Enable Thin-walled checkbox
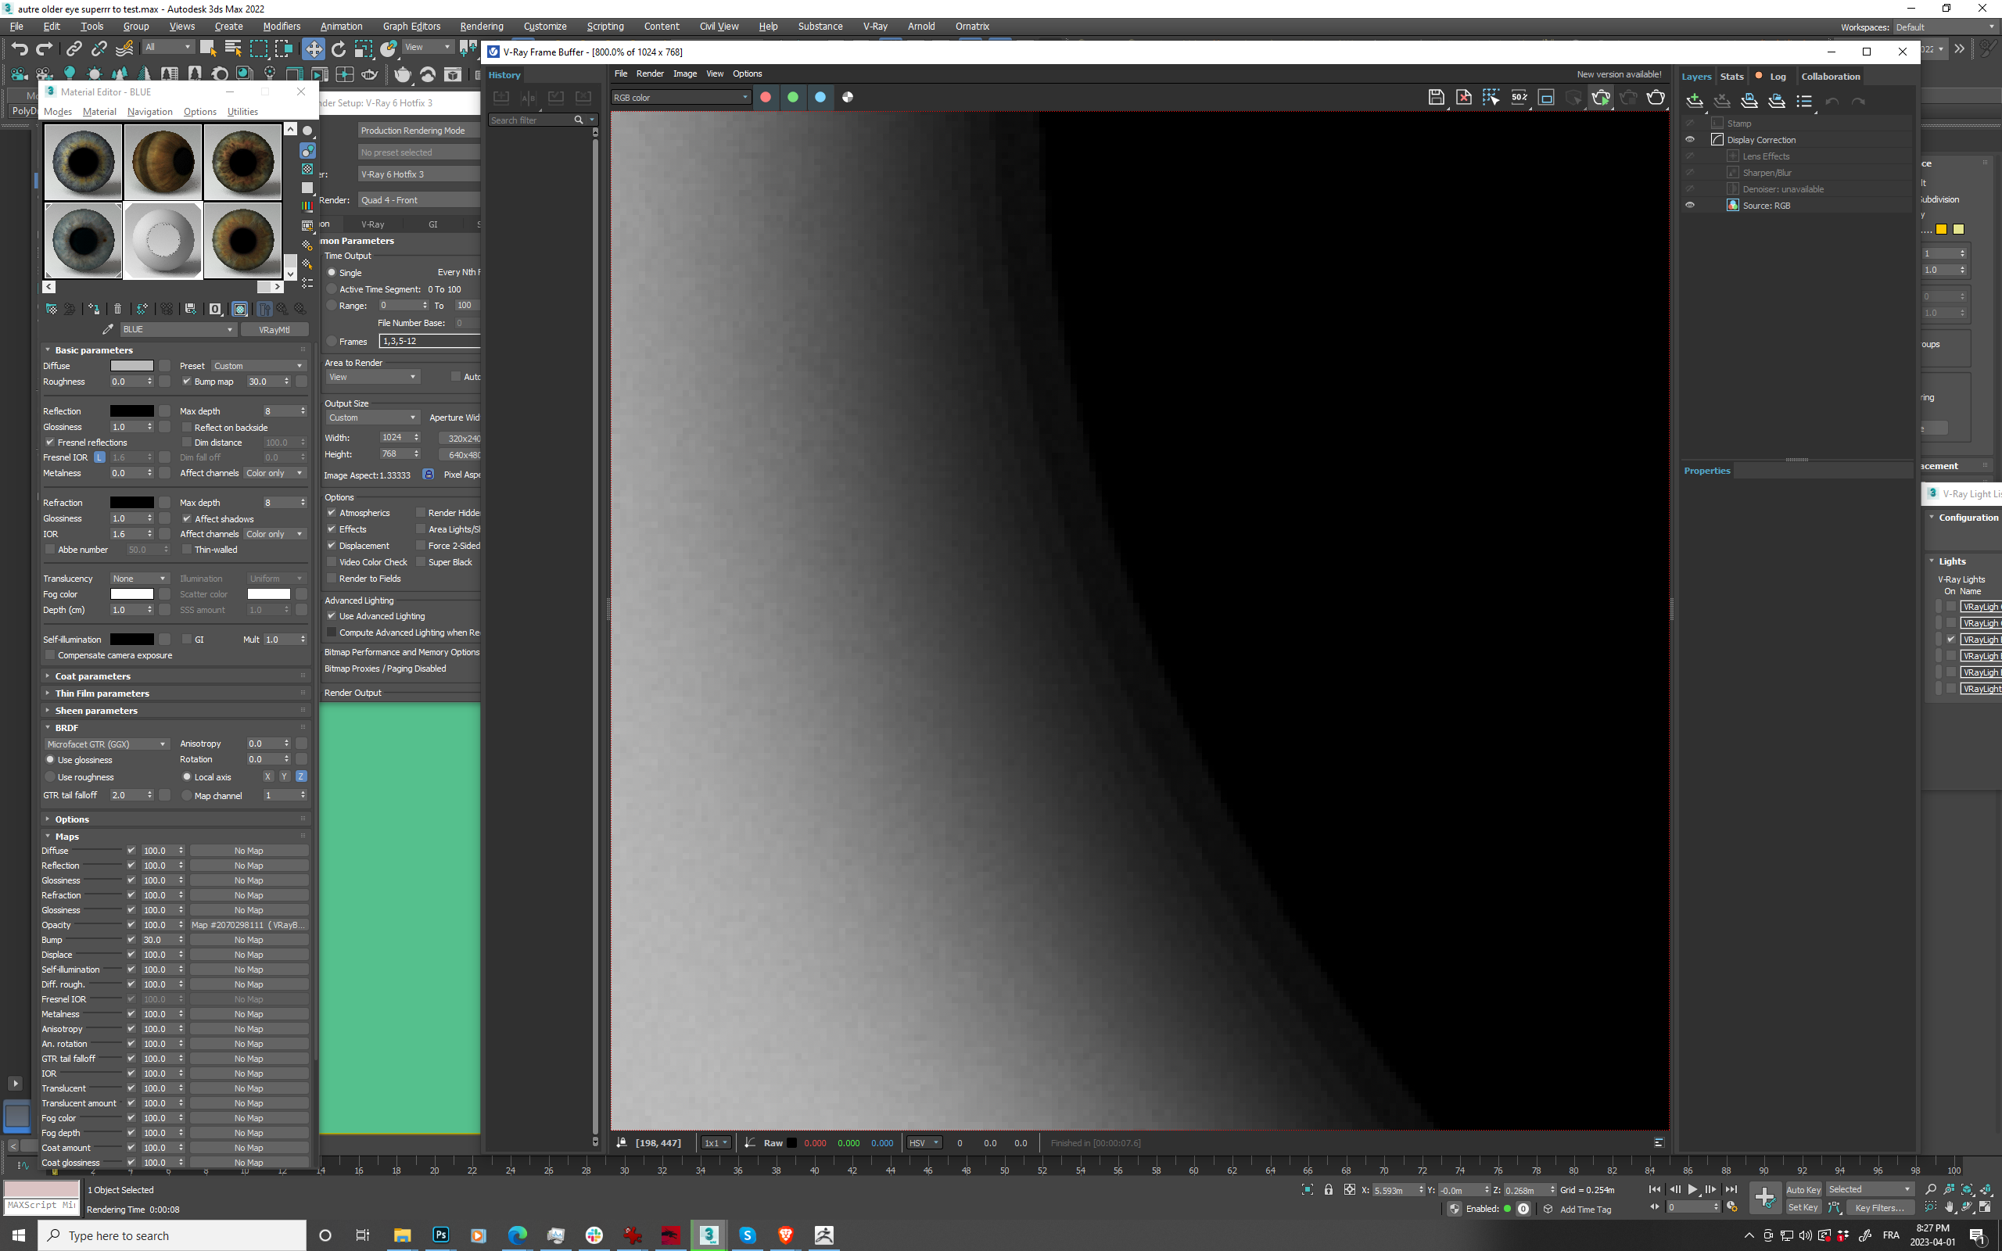 pos(187,550)
